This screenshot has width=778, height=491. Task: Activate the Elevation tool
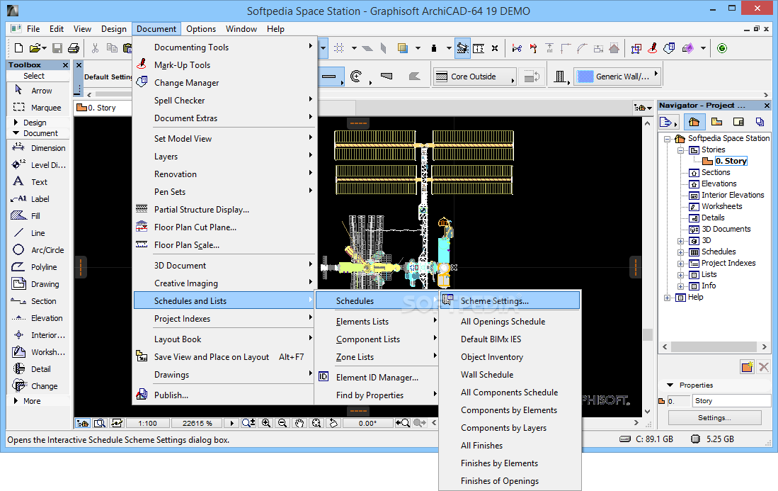(38, 317)
